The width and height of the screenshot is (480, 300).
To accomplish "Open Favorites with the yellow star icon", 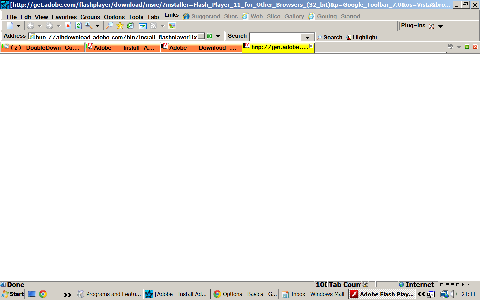I will (120, 26).
